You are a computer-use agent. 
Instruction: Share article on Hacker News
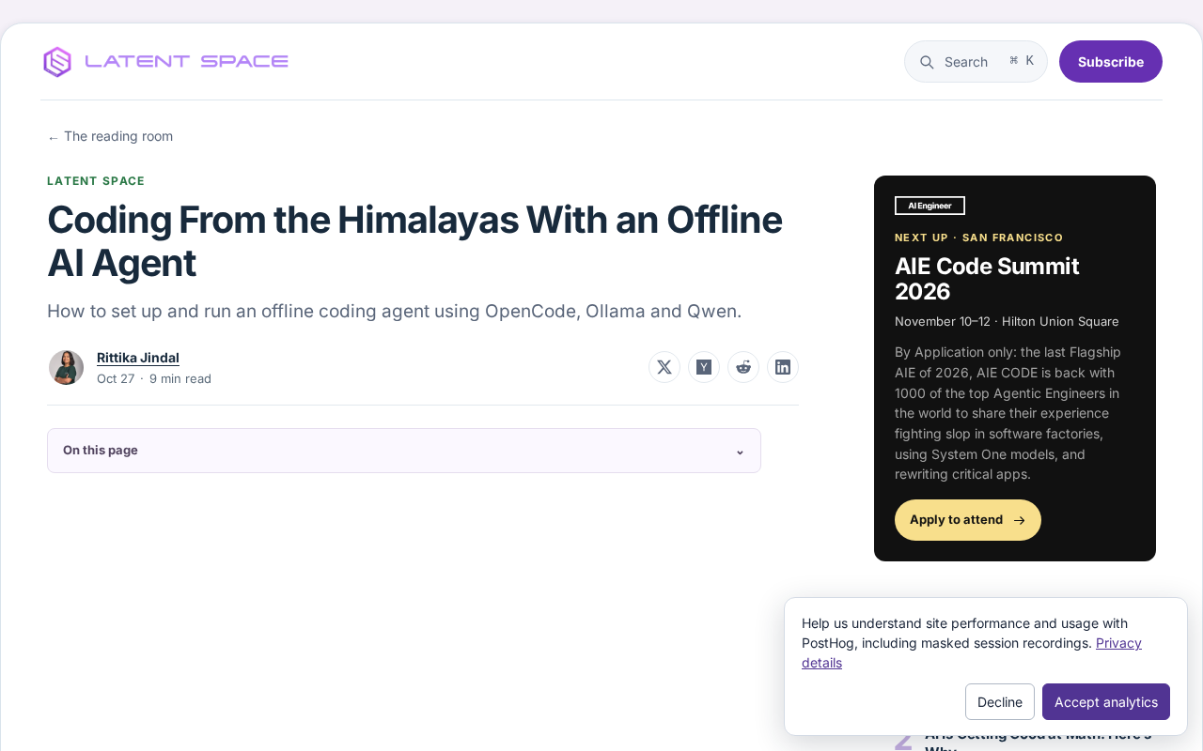coord(704,367)
